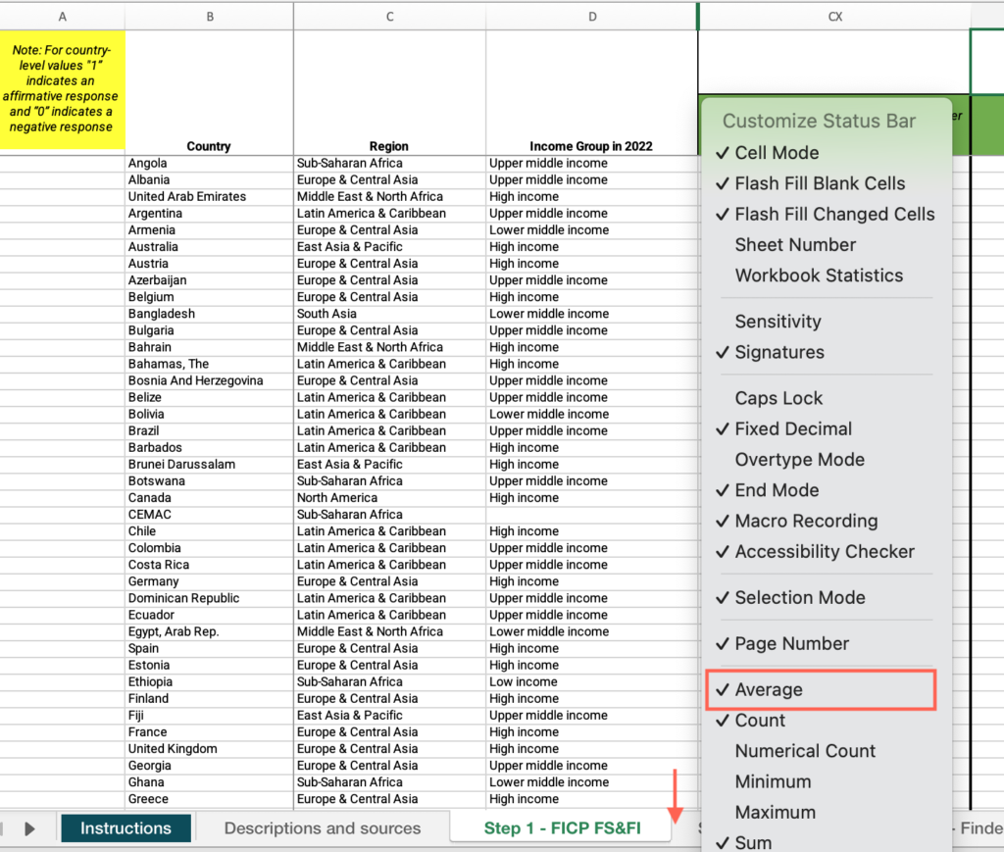Select the Fiji country cell

[210, 715]
